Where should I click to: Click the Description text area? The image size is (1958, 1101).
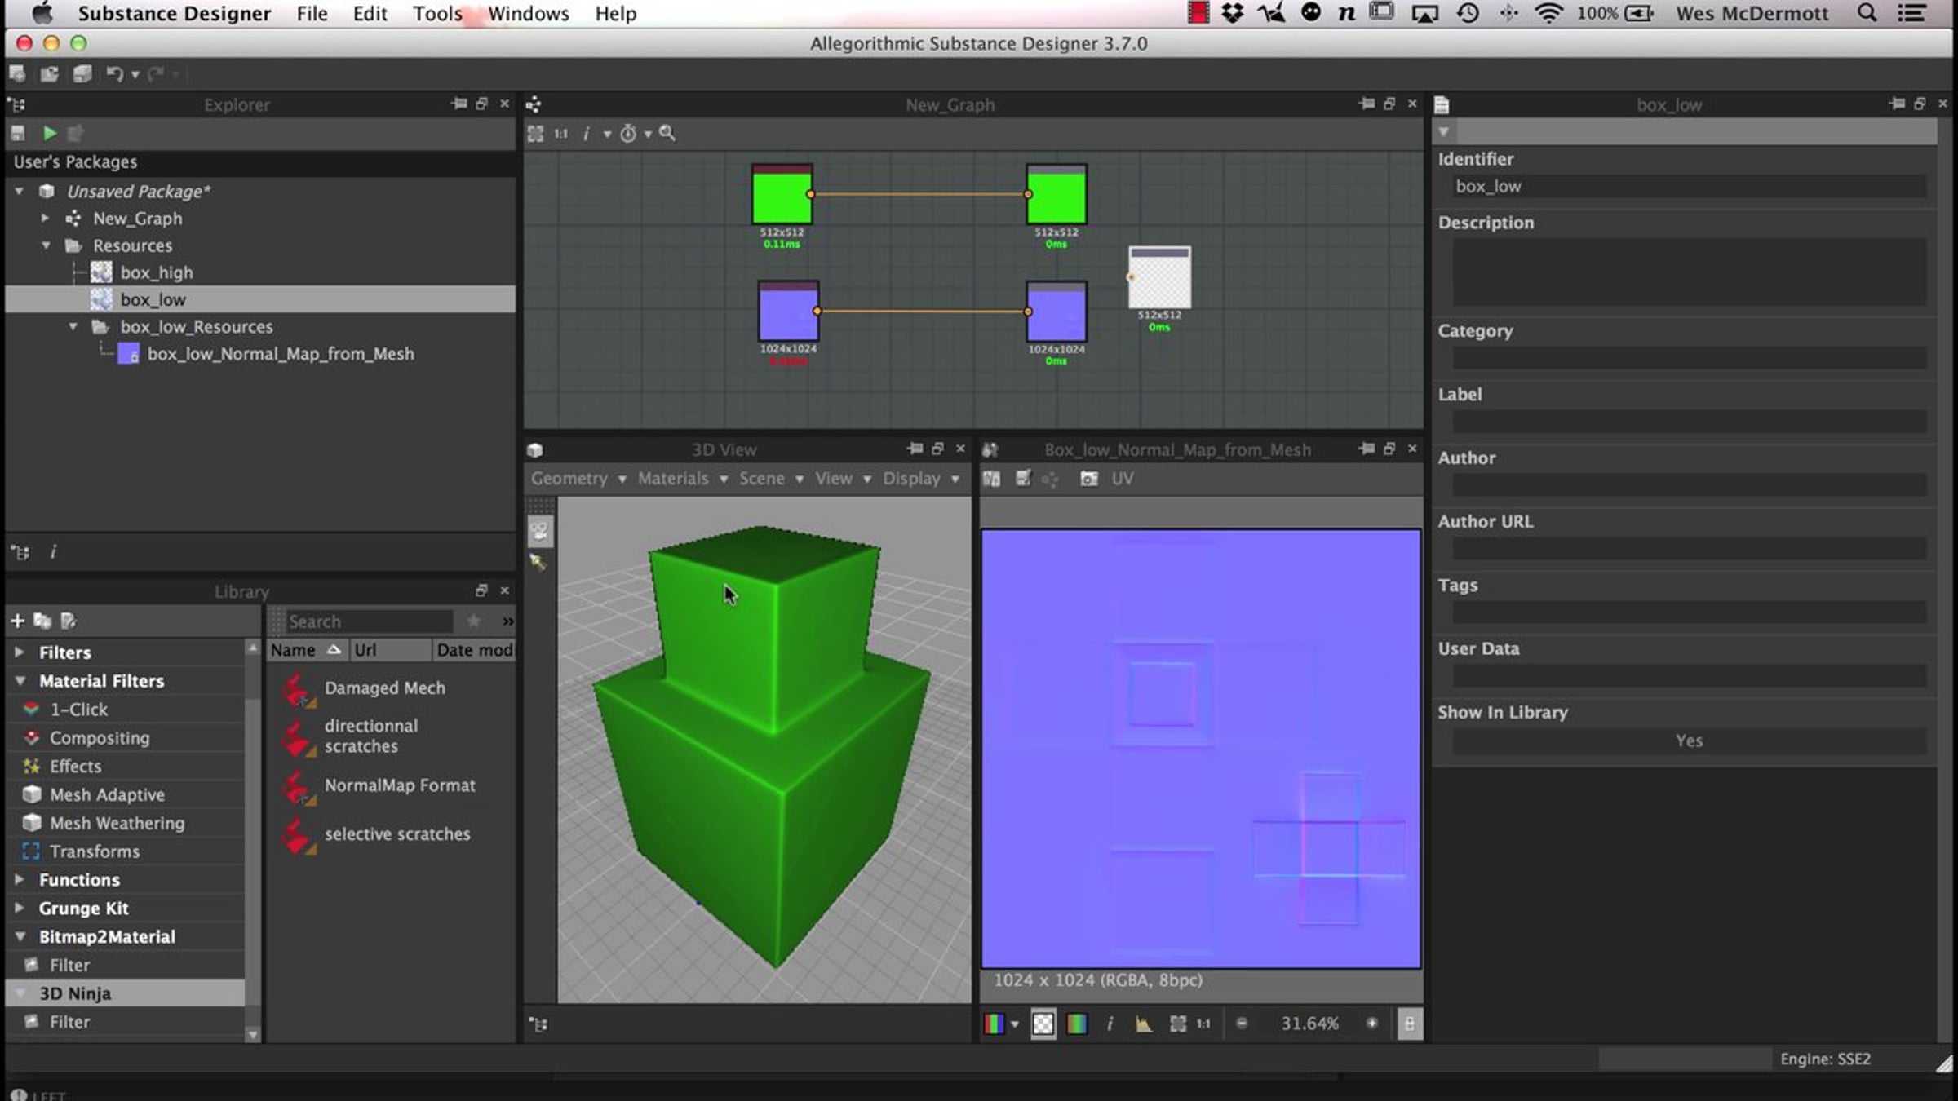click(1689, 272)
